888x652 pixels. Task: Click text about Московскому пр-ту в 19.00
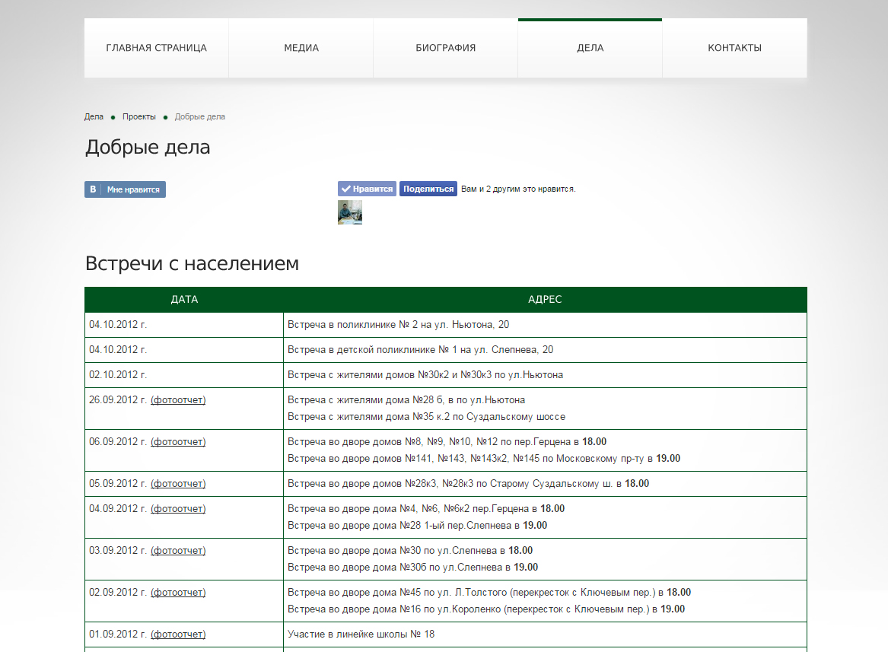[x=484, y=459]
